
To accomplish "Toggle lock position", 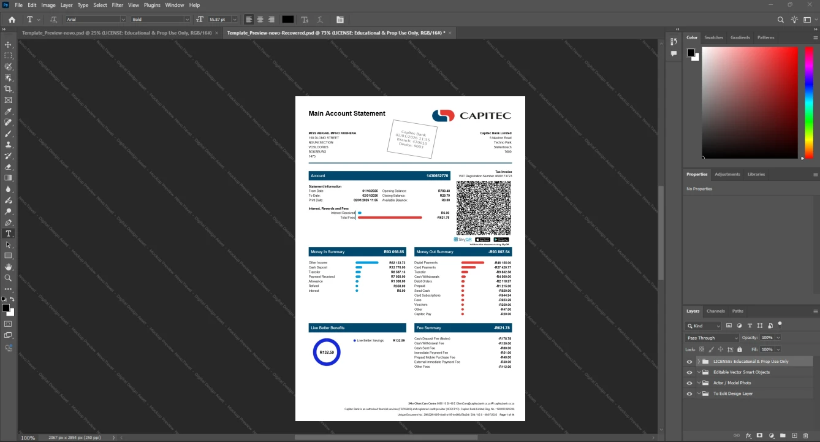I will (721, 349).
